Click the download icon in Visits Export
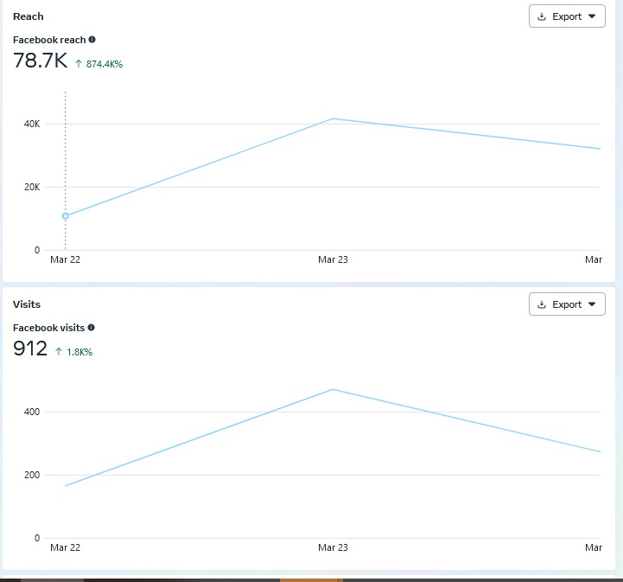 click(x=542, y=304)
